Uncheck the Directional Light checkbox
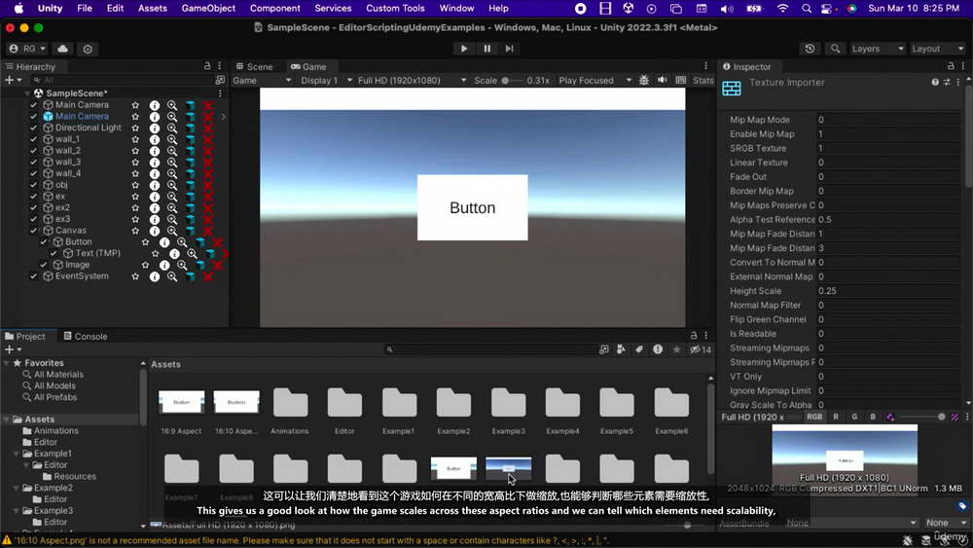This screenshot has height=548, width=973. pyautogui.click(x=33, y=128)
